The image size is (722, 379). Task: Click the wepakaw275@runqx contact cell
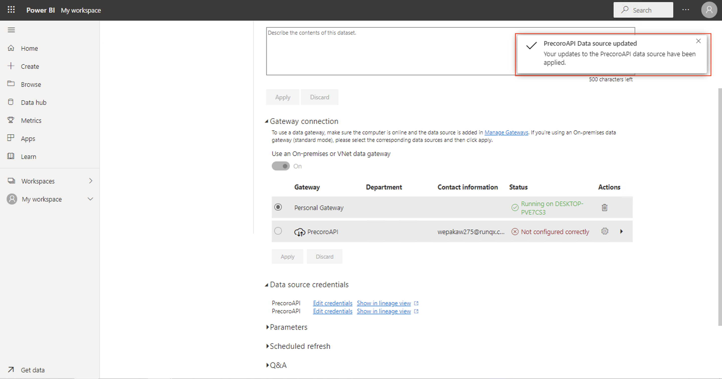click(471, 232)
